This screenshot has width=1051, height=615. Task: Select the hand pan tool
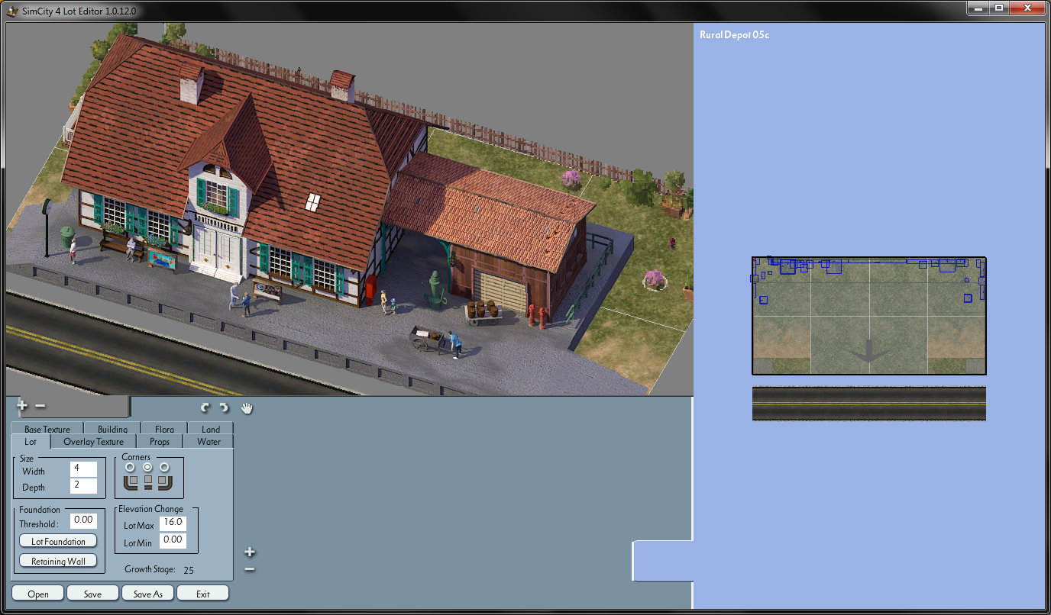[x=247, y=407]
